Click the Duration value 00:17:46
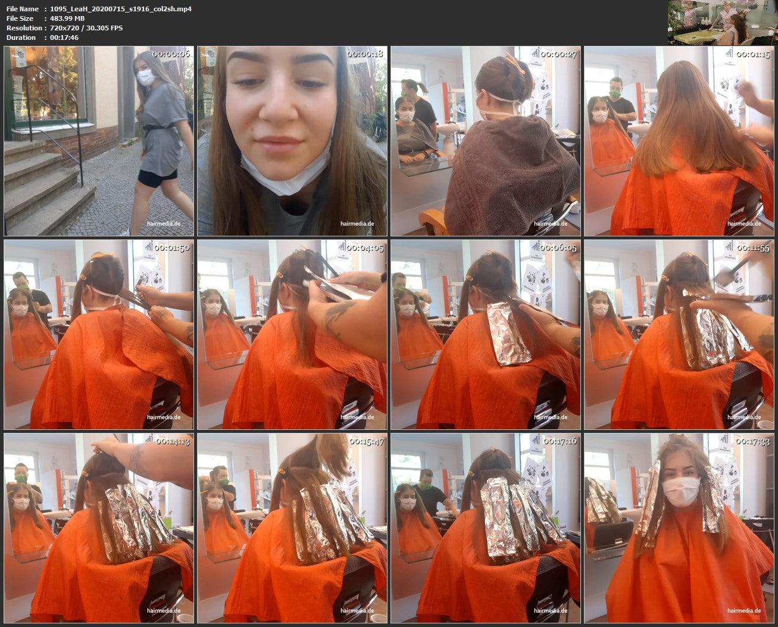Viewport: 778px width, 627px height. tap(64, 38)
